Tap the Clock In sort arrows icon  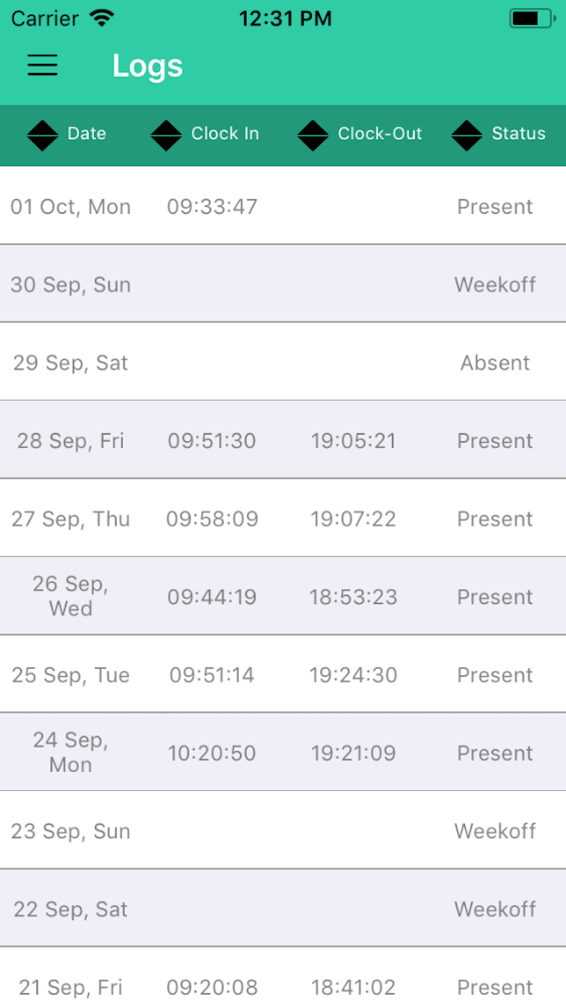(166, 135)
